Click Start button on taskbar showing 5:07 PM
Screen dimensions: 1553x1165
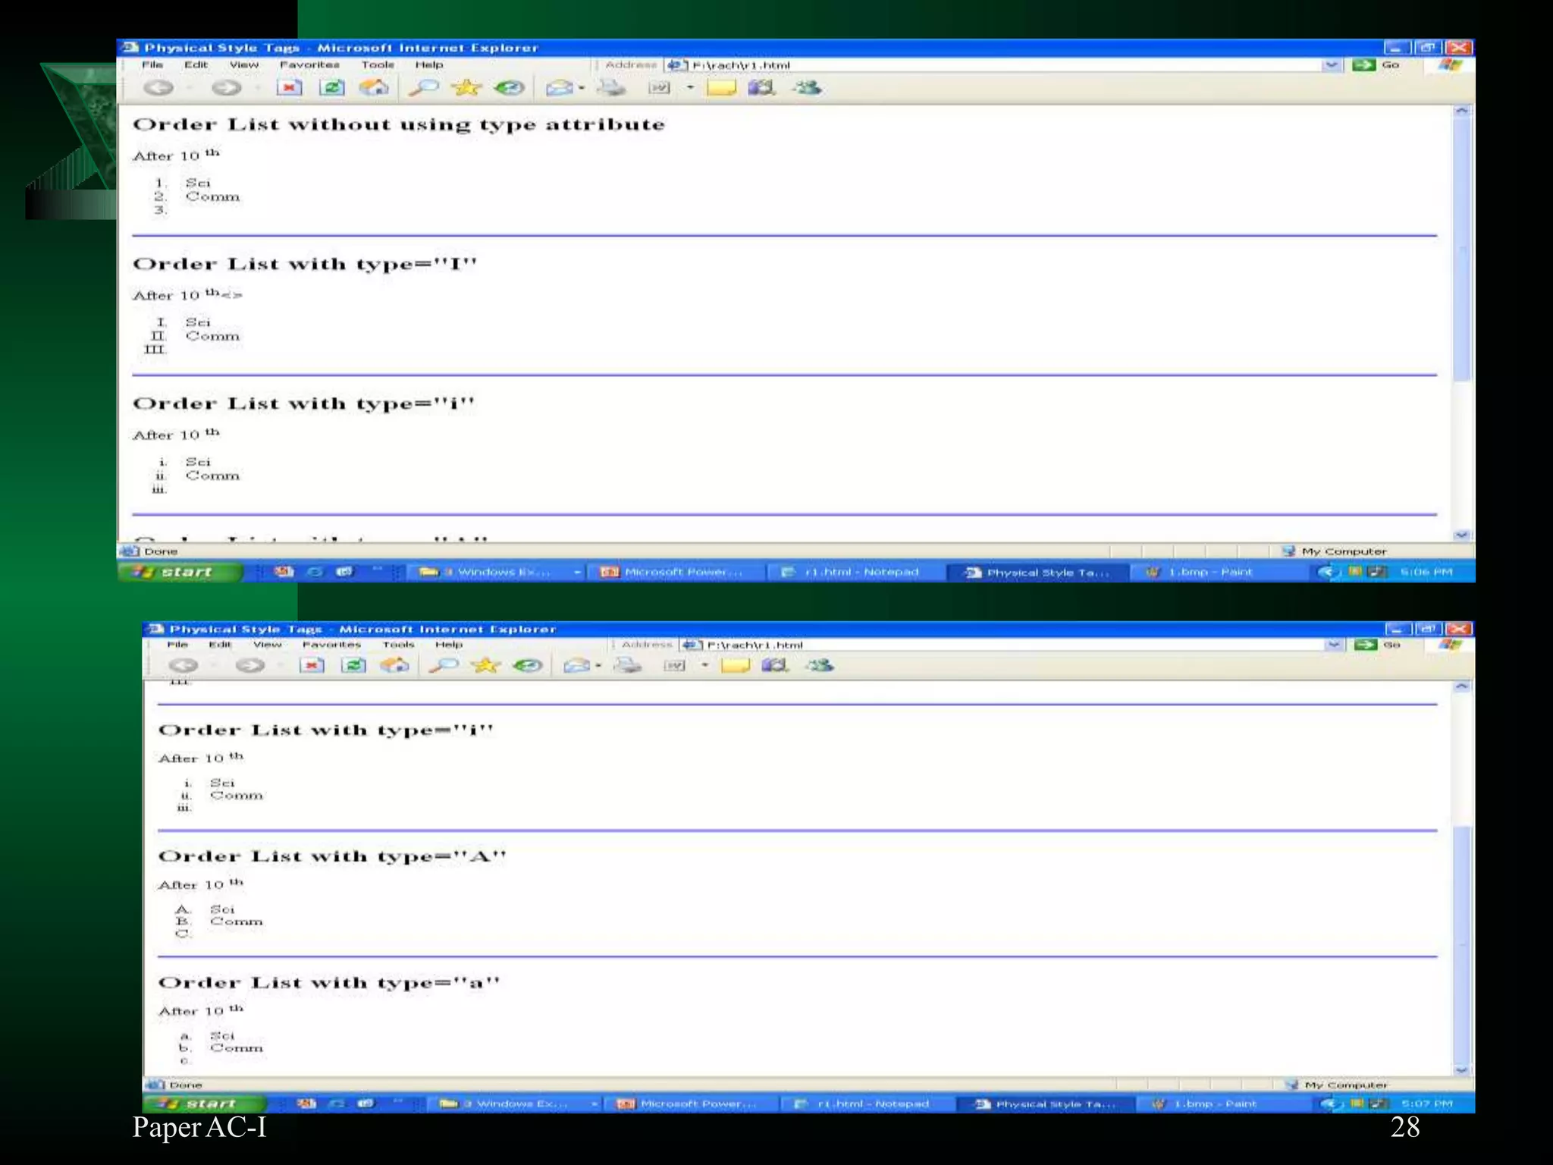(203, 1104)
